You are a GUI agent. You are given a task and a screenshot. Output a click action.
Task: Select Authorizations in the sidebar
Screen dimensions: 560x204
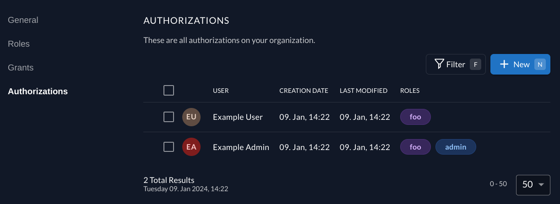(x=38, y=91)
